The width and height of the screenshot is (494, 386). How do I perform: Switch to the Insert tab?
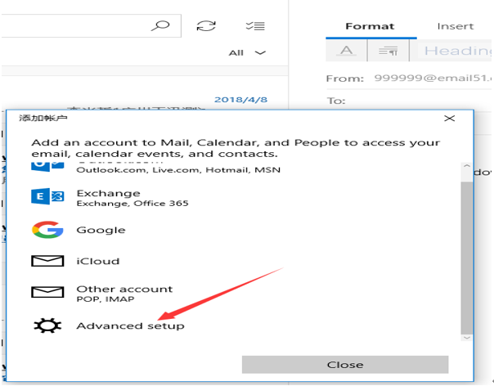pos(456,26)
